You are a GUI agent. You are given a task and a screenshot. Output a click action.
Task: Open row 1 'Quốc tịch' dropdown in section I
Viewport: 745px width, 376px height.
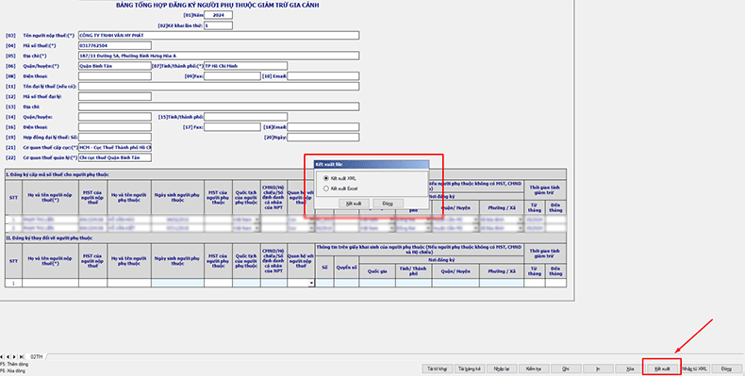(257, 221)
